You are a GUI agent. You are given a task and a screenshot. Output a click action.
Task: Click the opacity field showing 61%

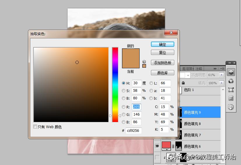coord(213,75)
